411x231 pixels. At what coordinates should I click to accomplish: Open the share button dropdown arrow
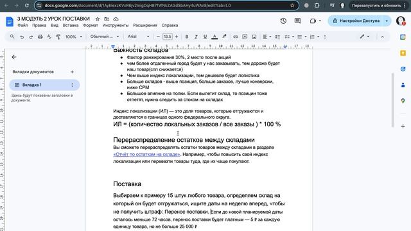coord(387,21)
